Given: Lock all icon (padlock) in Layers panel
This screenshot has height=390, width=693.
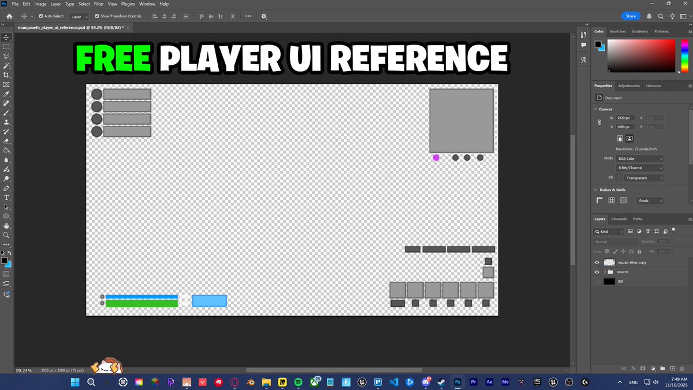Looking at the screenshot, I should tap(639, 251).
